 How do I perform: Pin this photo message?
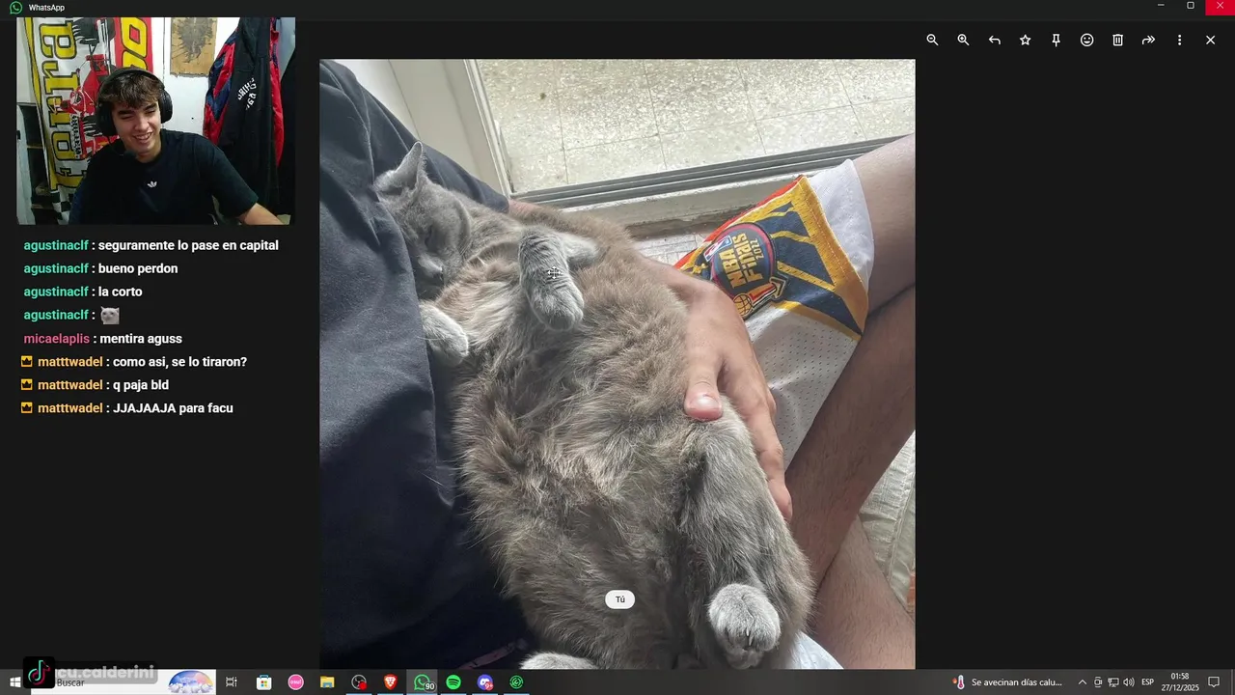pyautogui.click(x=1056, y=40)
